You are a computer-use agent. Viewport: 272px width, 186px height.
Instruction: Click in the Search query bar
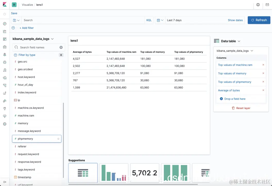pos(83,20)
